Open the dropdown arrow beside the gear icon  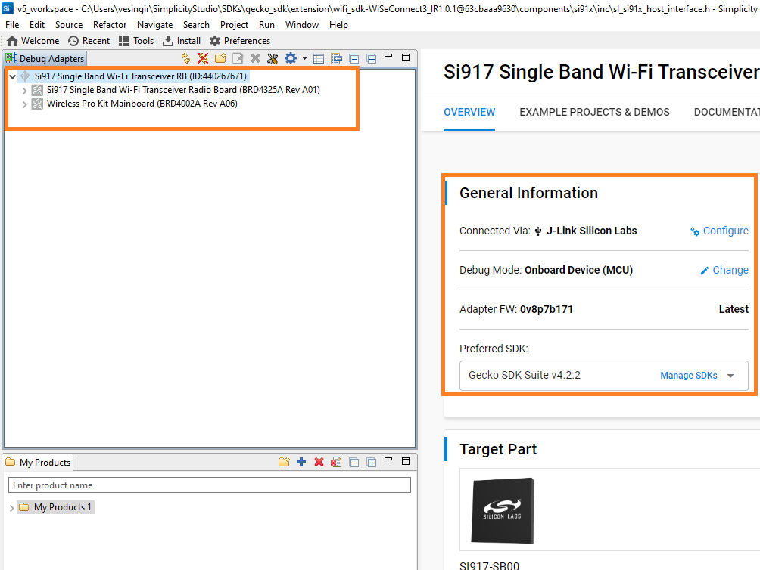pos(304,58)
